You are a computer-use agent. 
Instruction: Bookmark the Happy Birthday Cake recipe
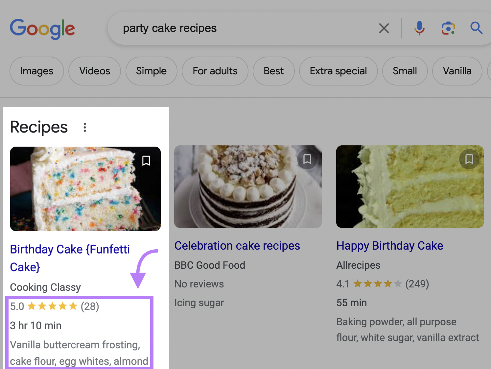[469, 159]
